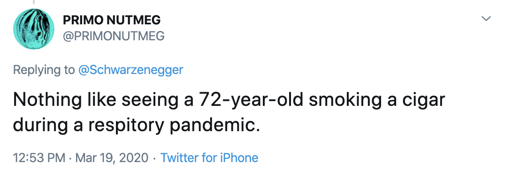
Task: Click the Mar 19, 2020 date
Action: click(112, 158)
